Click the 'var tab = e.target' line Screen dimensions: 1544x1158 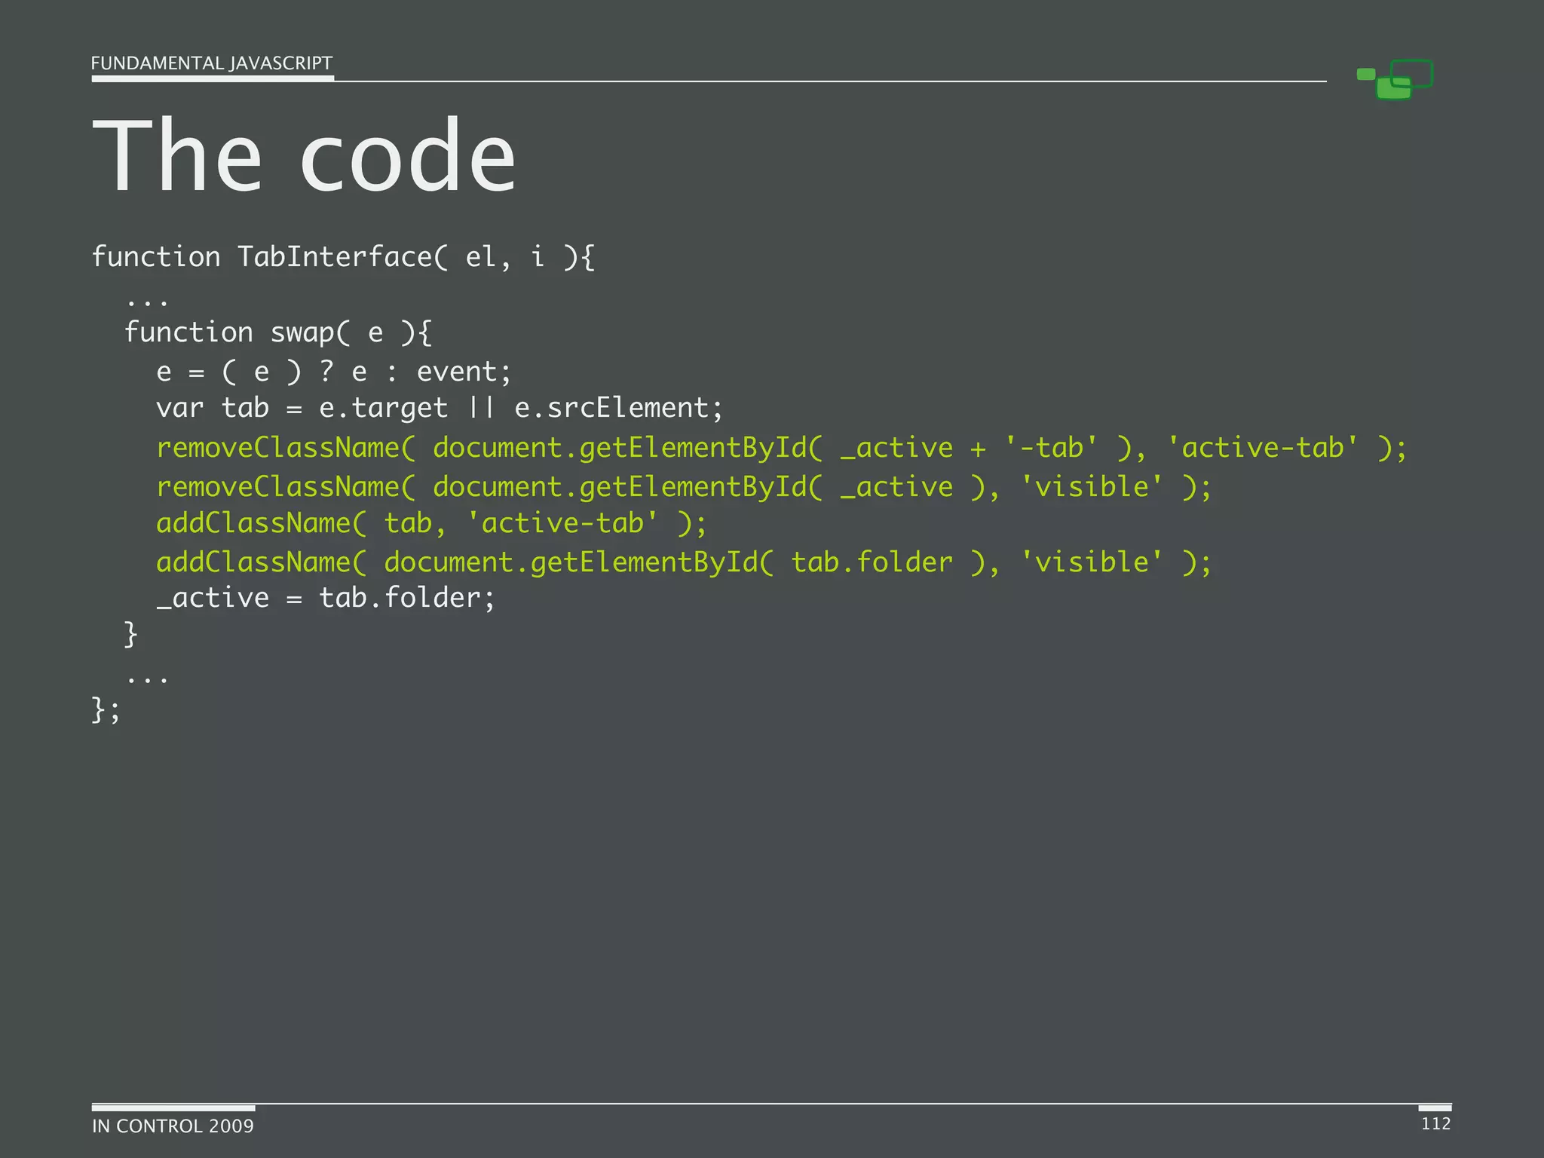[302, 408]
